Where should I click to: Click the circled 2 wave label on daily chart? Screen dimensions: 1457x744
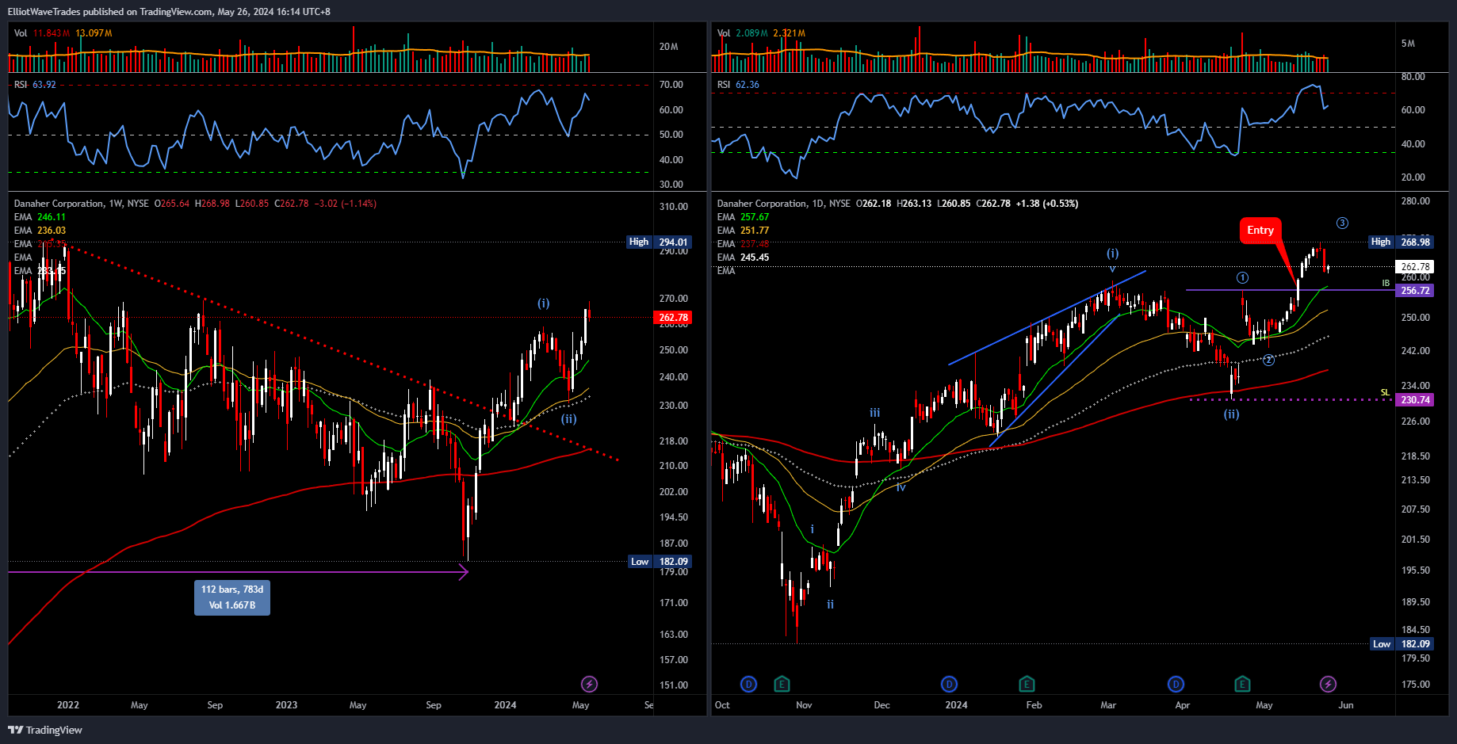[1268, 361]
